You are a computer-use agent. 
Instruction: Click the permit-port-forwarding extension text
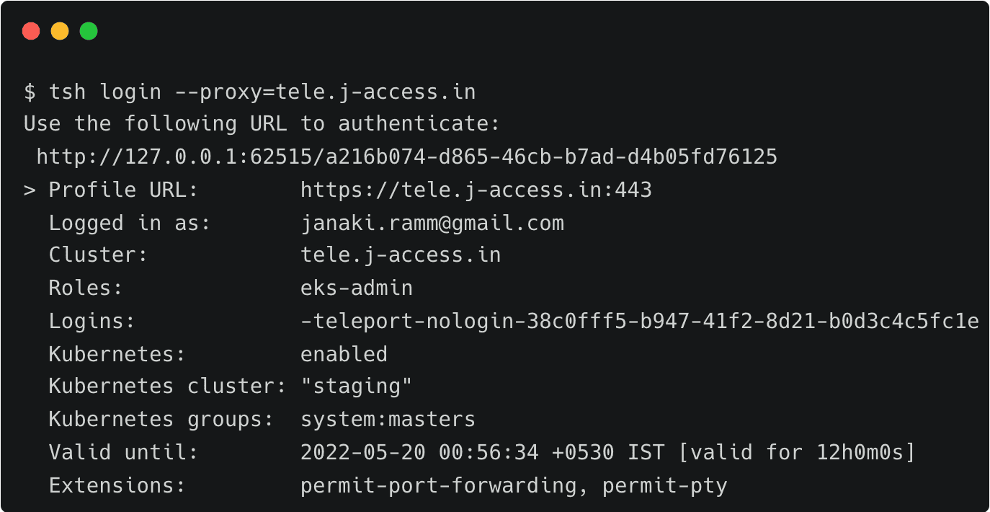tap(438, 485)
